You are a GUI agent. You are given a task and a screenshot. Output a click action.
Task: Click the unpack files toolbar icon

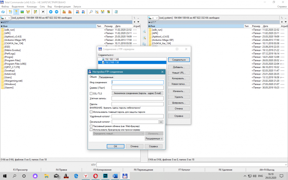70,12
